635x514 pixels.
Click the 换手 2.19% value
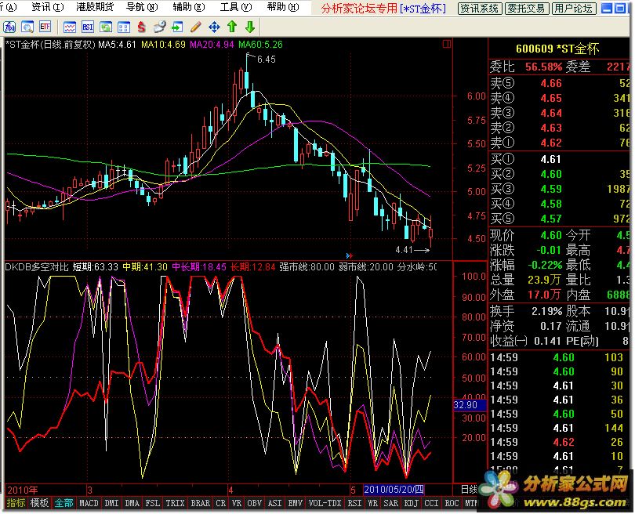tap(546, 311)
